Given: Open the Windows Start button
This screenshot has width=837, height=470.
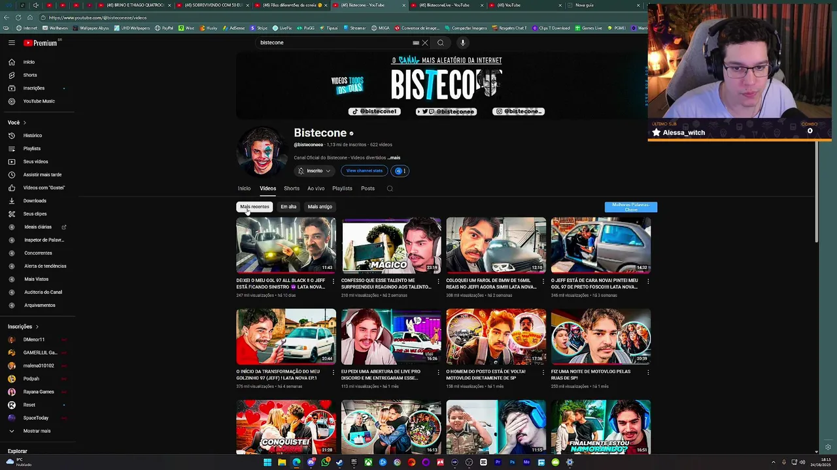Looking at the screenshot, I should 267,462.
